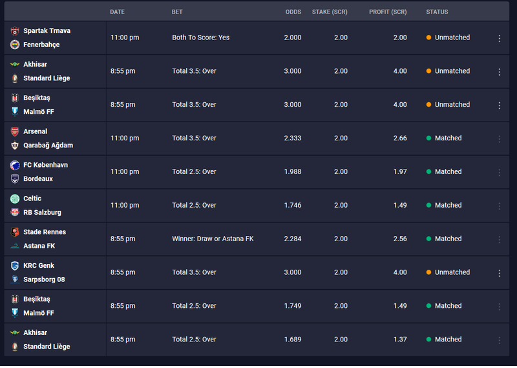517x368 pixels.
Task: Click the odds value 2.333
Action: [293, 138]
